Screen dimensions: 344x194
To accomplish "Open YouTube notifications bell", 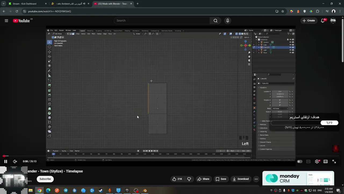I will pyautogui.click(x=323, y=20).
